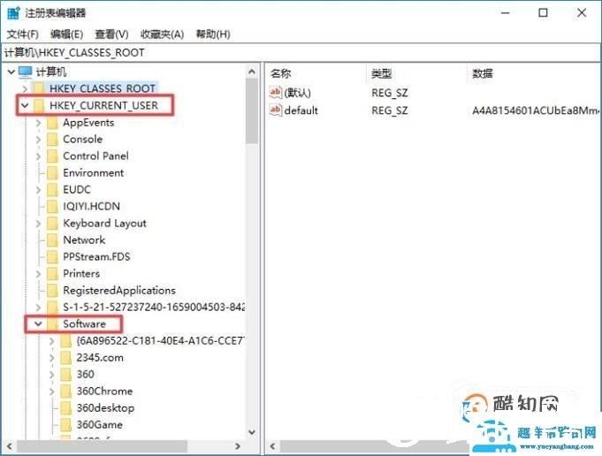Expand the HKEY_CLASSES_ROOT key

click(25, 88)
